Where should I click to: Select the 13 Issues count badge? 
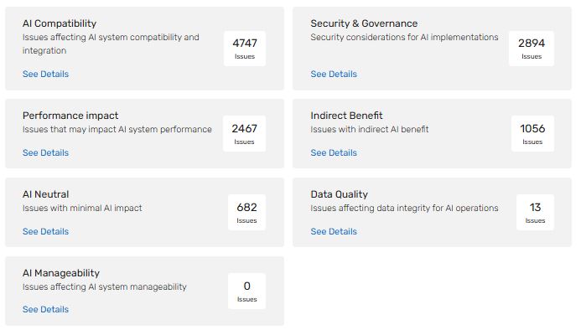(x=535, y=212)
